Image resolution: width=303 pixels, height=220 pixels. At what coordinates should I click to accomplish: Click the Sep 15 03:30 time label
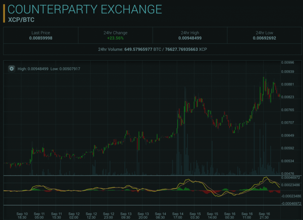195,216
